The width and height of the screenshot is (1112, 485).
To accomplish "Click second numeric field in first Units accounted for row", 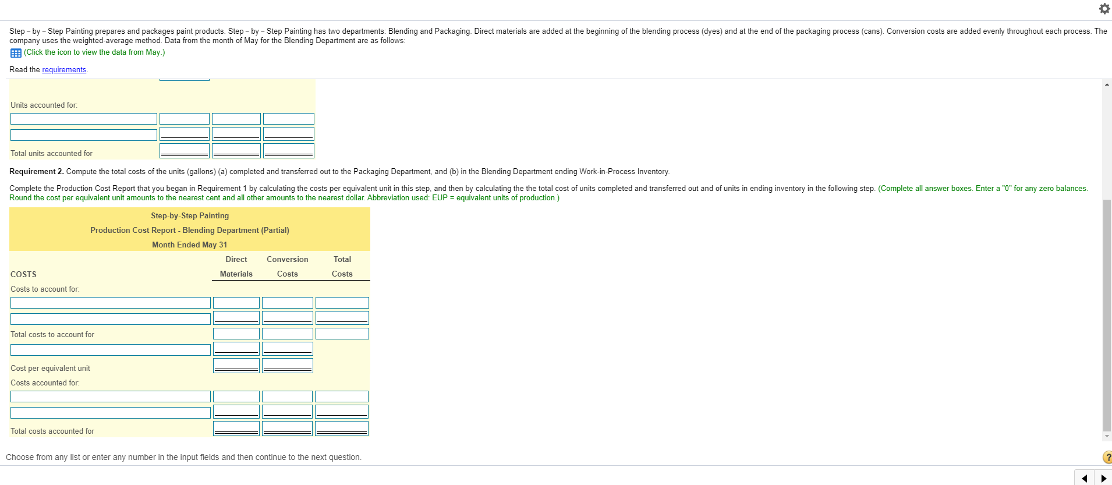I will click(236, 119).
